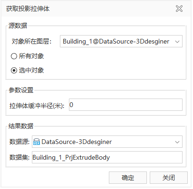Click the Building_1_PrjExtrudeBody dataset name field

(107, 157)
